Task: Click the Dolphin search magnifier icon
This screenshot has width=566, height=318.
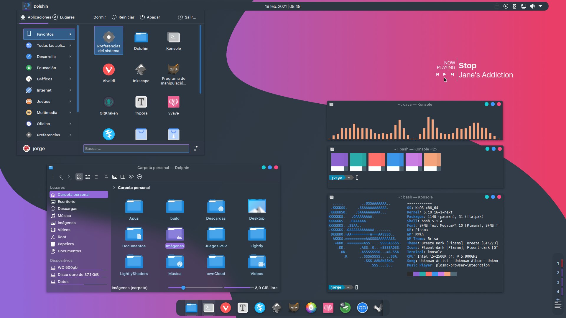Action: [x=106, y=177]
